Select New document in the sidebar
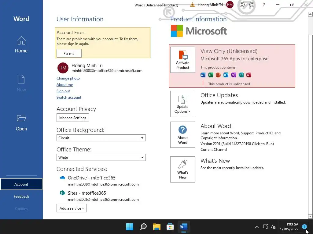 (21, 83)
